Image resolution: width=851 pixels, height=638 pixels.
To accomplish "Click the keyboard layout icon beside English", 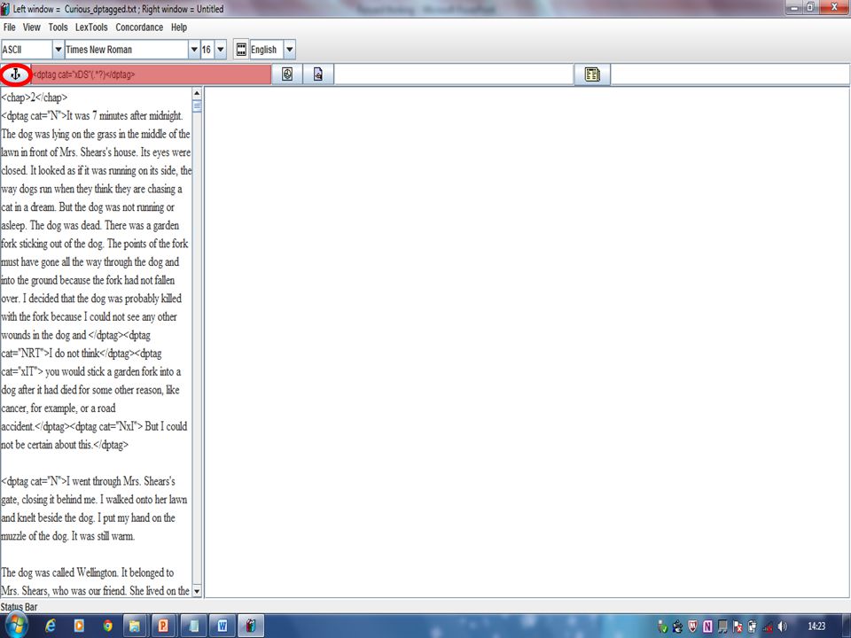I will pos(241,50).
